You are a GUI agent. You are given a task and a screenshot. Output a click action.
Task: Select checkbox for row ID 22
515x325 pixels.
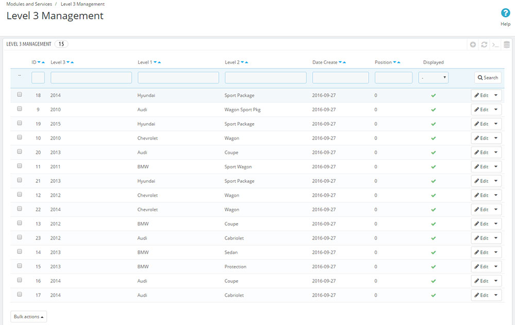[x=20, y=209]
